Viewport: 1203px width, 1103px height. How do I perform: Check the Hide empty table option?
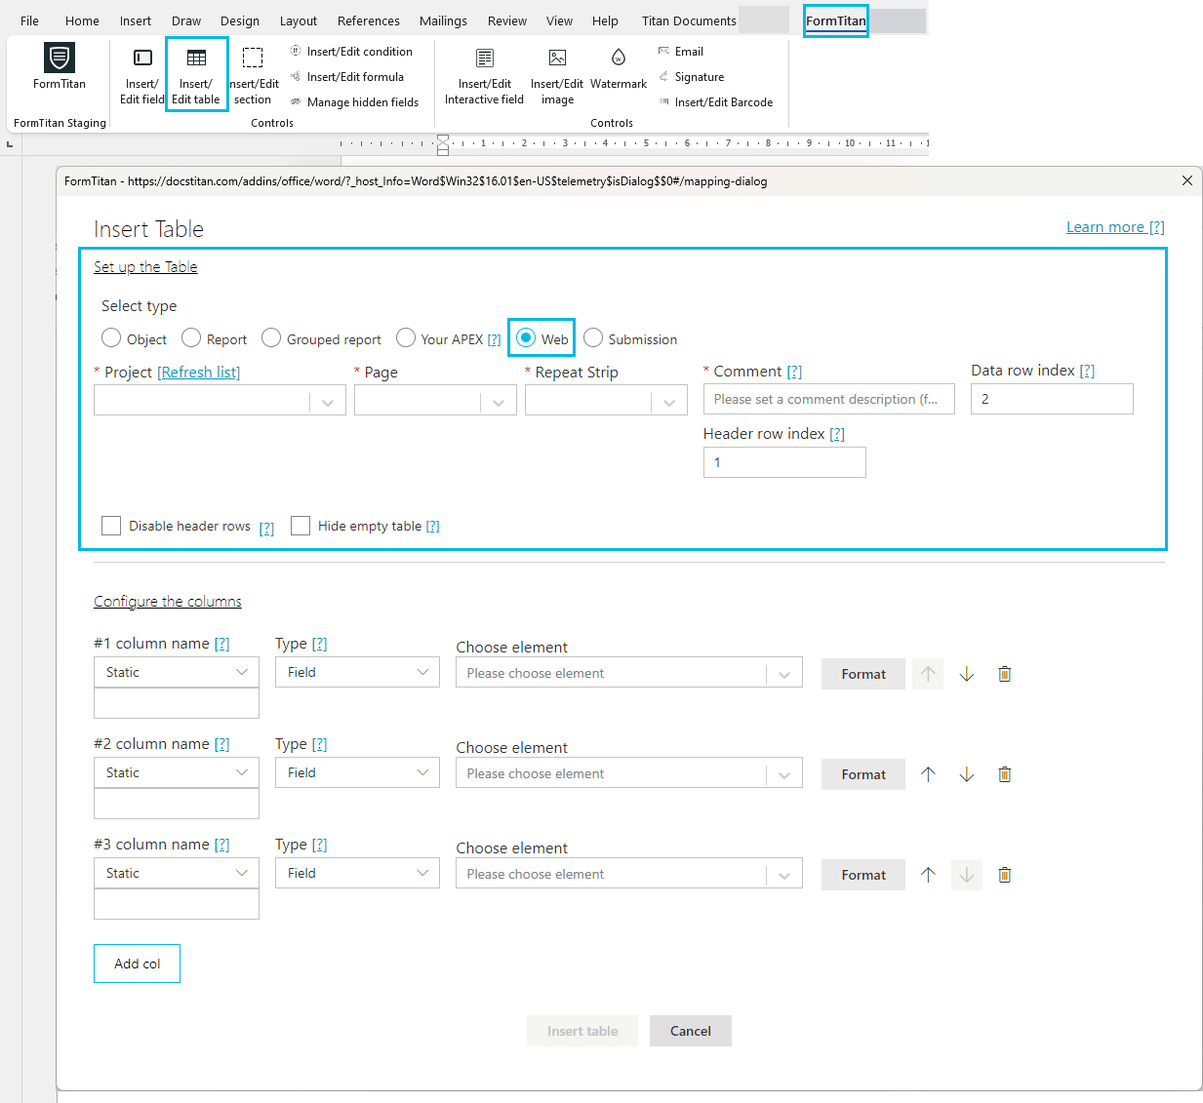point(301,526)
